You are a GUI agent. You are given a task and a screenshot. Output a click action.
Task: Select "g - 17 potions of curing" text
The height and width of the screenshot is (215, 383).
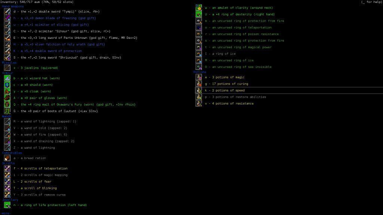[226, 84]
